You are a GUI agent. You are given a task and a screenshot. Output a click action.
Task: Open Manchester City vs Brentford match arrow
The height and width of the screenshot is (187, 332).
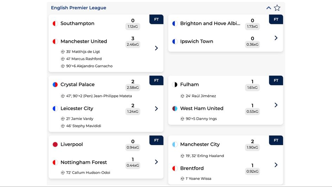pyautogui.click(x=276, y=165)
